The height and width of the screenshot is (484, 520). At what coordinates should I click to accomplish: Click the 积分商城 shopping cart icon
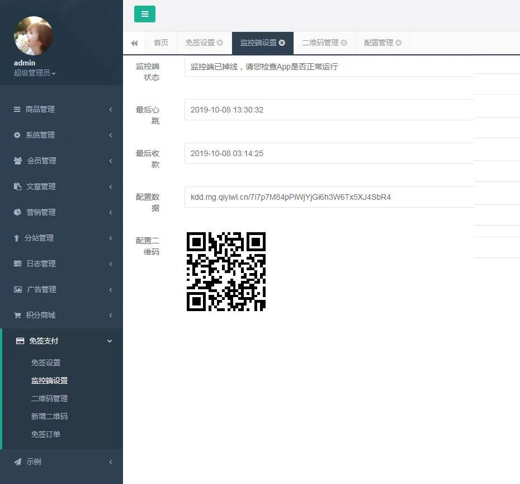pos(17,315)
